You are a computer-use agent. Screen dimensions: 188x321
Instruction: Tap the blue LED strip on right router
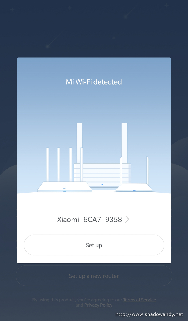(x=134, y=190)
